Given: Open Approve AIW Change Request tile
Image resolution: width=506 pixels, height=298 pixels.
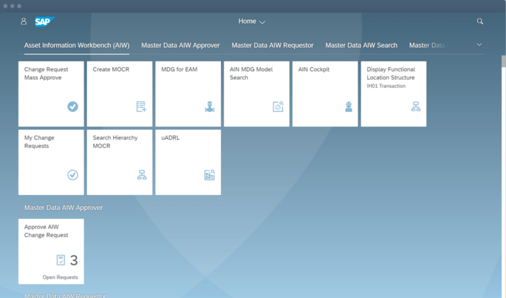Looking at the screenshot, I should click(51, 251).
